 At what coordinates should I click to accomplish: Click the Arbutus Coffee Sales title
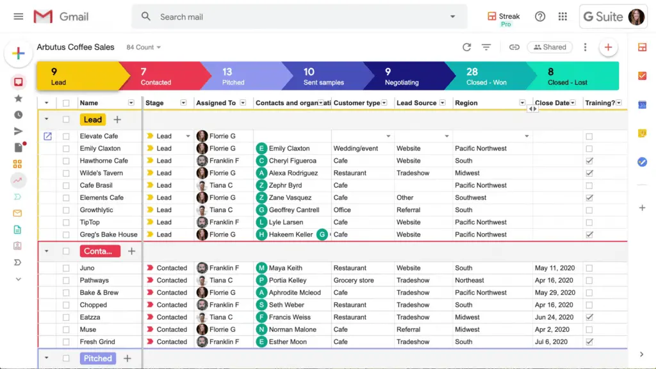76,47
